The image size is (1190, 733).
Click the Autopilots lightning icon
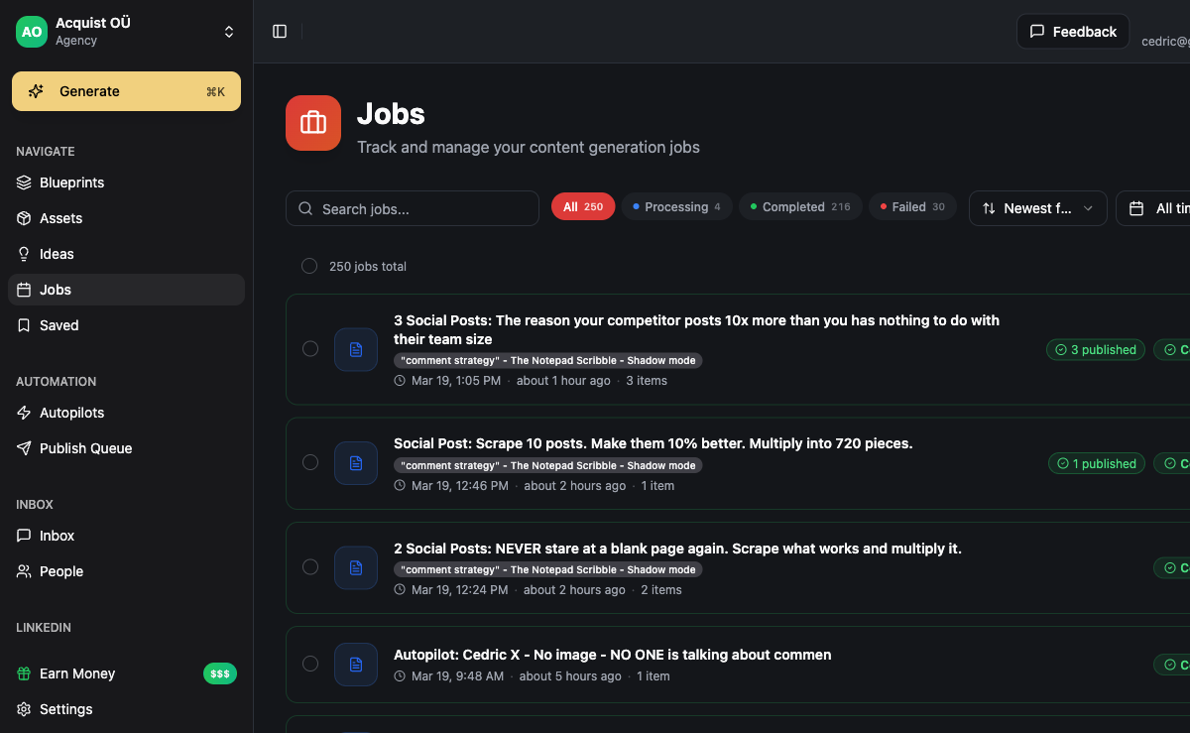(25, 413)
